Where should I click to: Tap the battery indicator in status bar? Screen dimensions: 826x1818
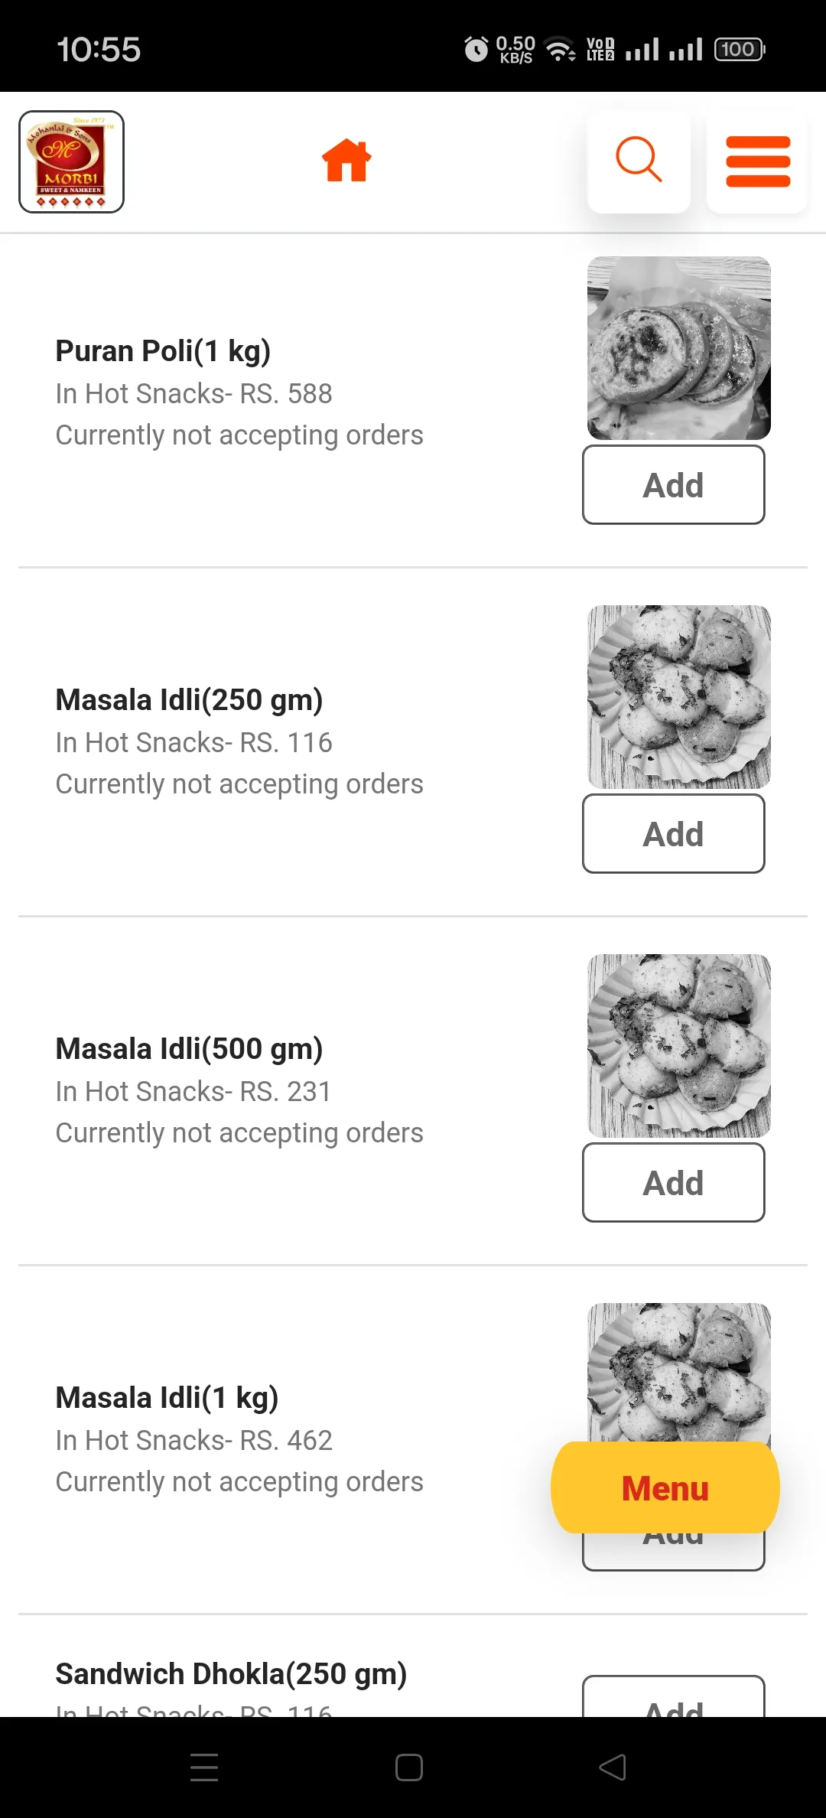coord(740,50)
